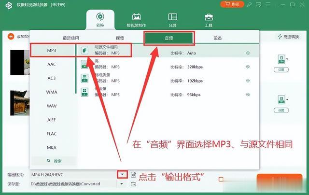This screenshot has width=309, height=195.
Task: Click the second video building thumbnail
Action: coord(20,103)
